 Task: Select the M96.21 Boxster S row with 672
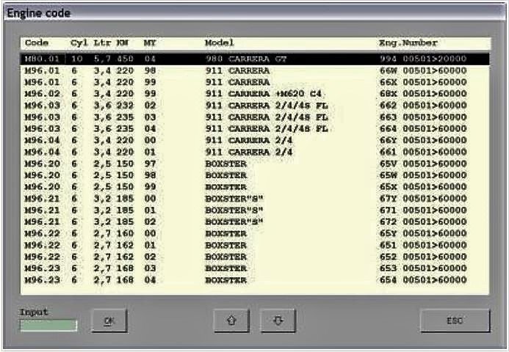coord(255,222)
